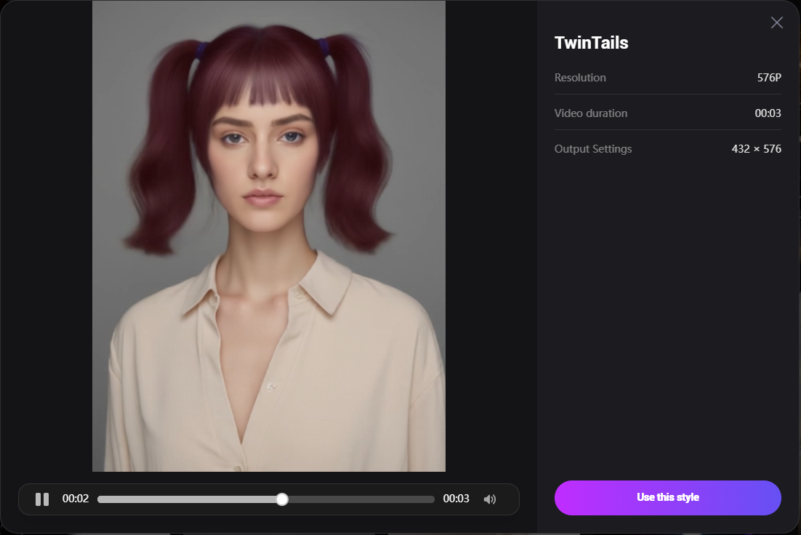Image resolution: width=801 pixels, height=535 pixels.
Task: Click the Video duration label
Action: pyautogui.click(x=590, y=113)
